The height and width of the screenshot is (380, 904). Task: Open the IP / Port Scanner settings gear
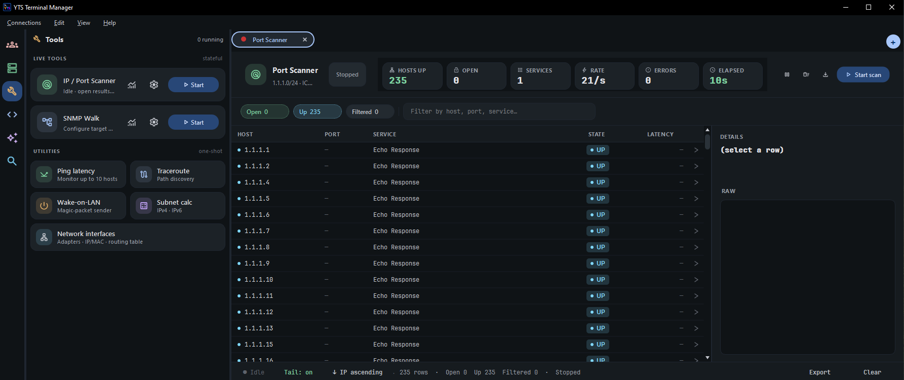tap(154, 85)
